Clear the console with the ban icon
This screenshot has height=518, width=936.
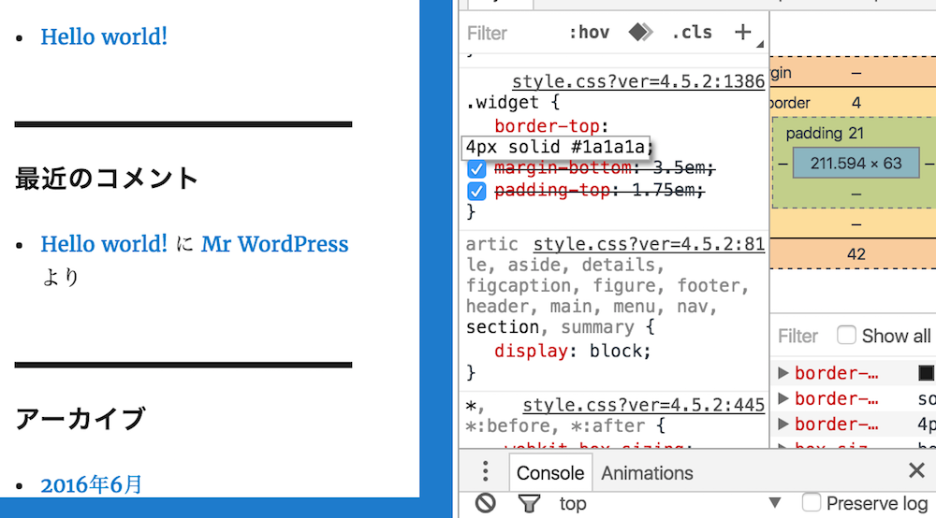(x=485, y=504)
